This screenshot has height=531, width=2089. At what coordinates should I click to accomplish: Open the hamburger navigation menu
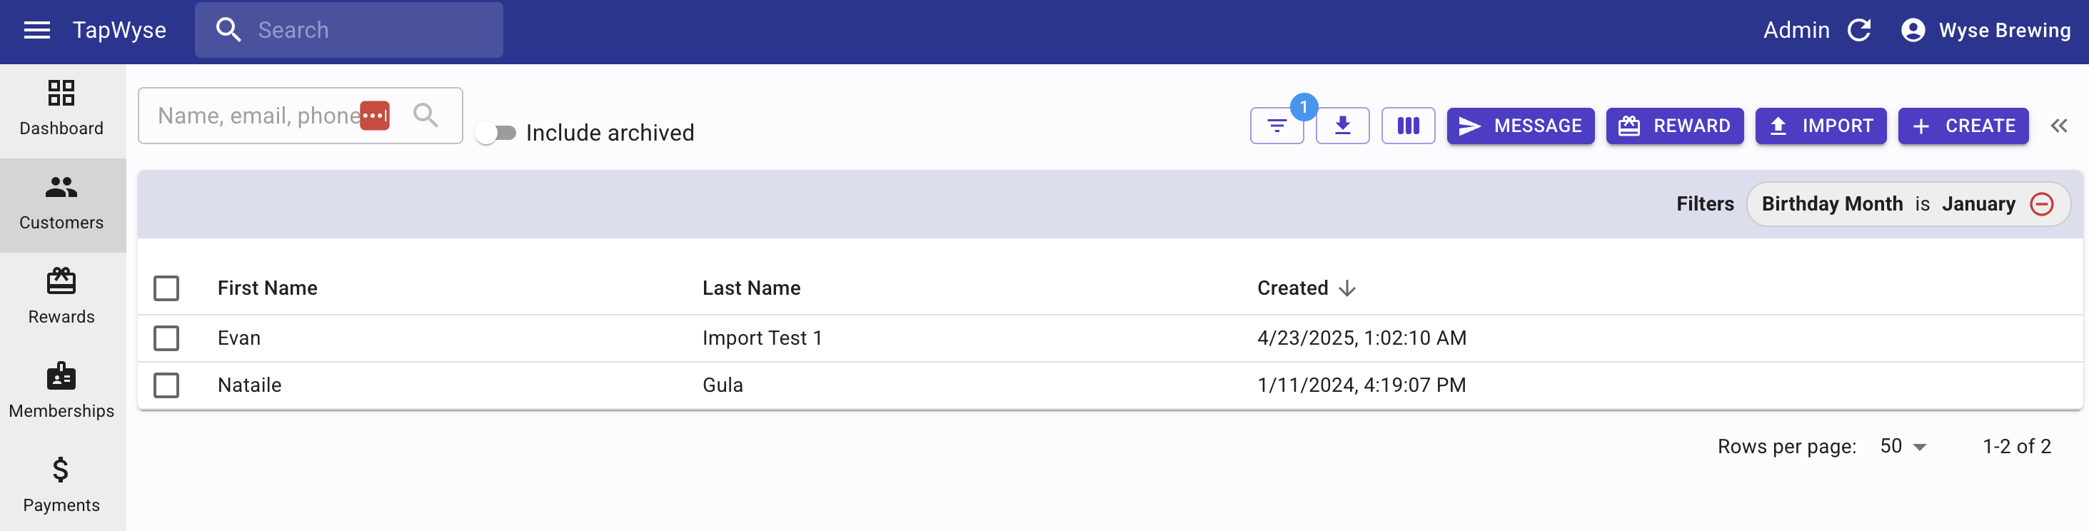coord(36,31)
